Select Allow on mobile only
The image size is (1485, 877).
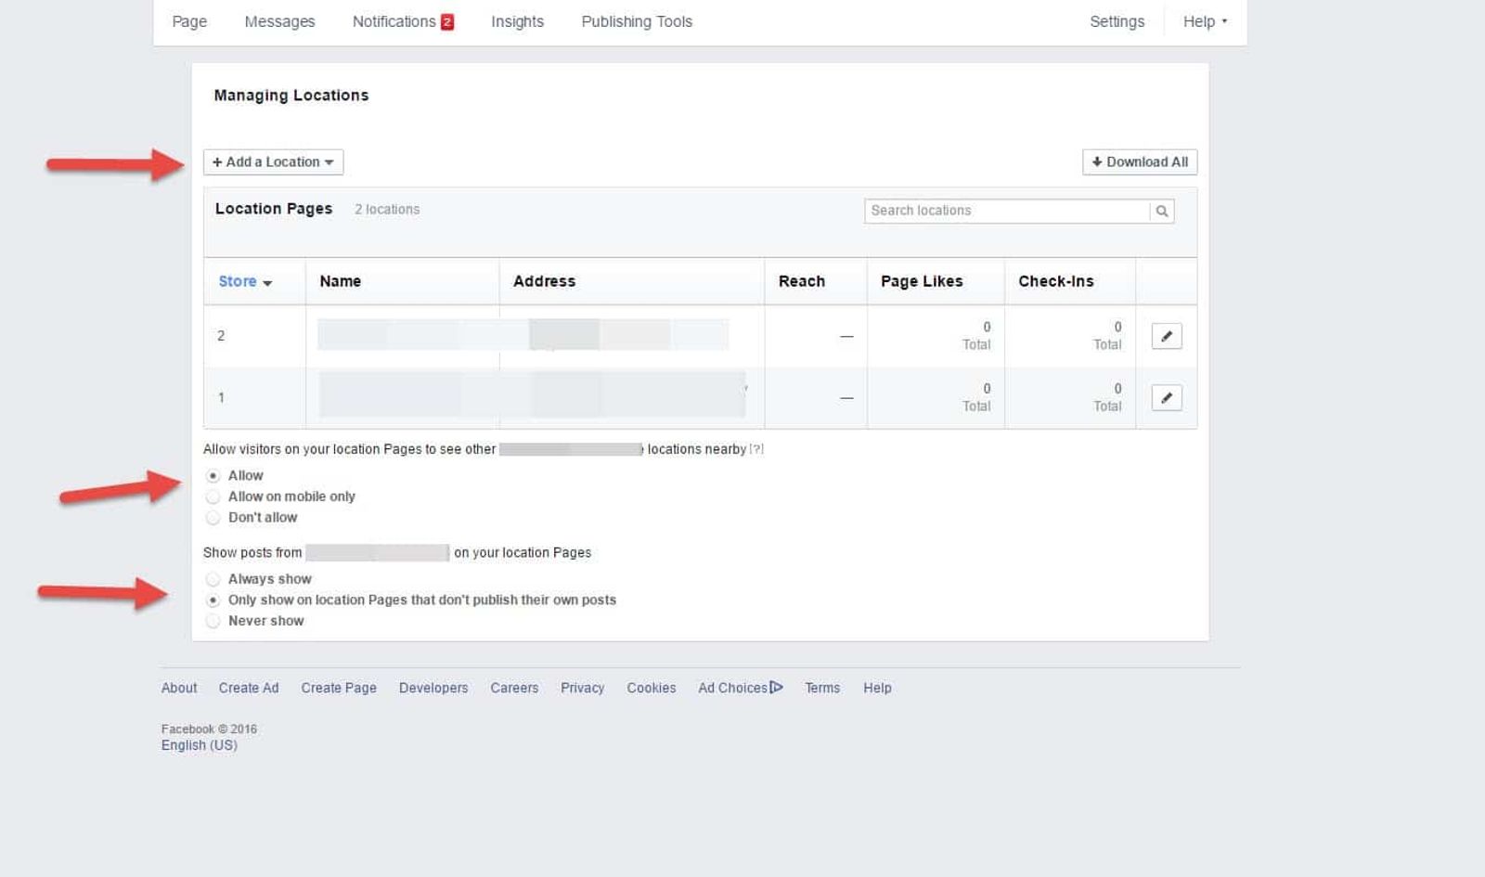213,497
